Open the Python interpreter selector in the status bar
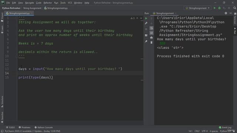237x133 pixels. (225, 131)
